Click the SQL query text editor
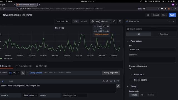178x100 pixels. click(58, 88)
